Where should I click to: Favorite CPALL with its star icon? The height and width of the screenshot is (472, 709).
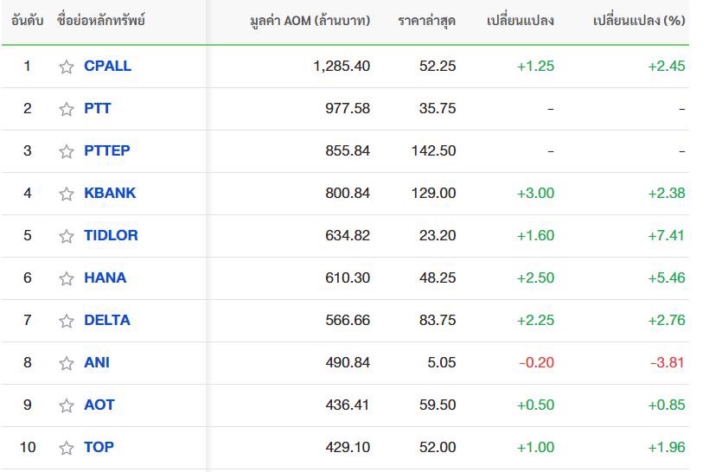point(67,67)
